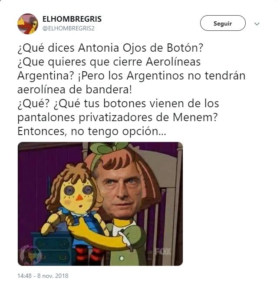Screen dimensions: 277x284
Task: Visit the @ELHOMBREGRIS2 handle link
Action: point(69,28)
